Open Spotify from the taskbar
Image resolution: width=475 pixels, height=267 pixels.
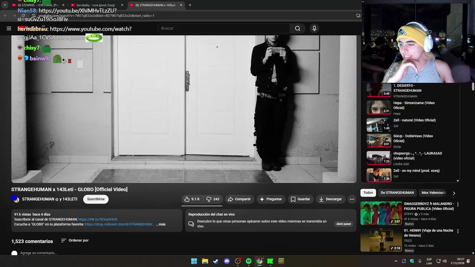249,261
